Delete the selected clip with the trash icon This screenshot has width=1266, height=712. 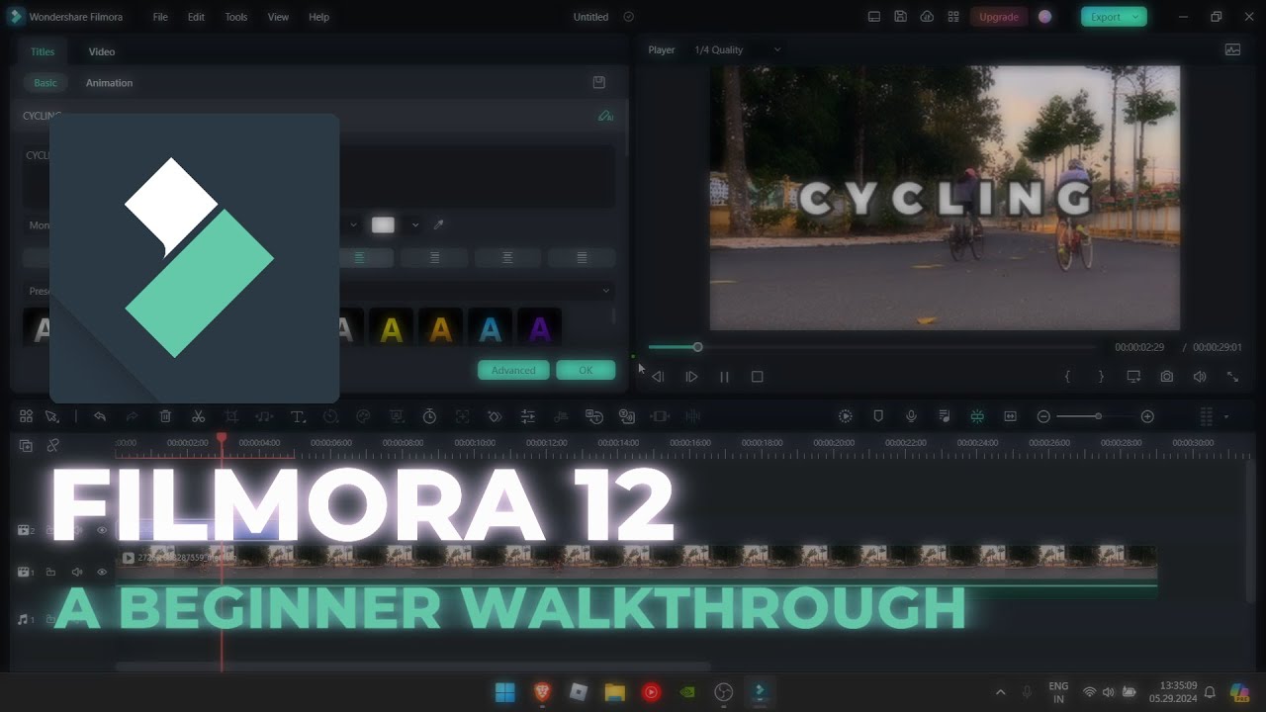tap(165, 417)
